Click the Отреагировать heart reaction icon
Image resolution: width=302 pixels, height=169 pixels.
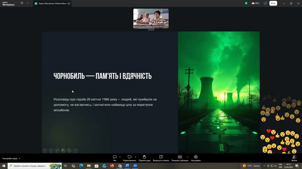pyautogui.click(x=130, y=157)
